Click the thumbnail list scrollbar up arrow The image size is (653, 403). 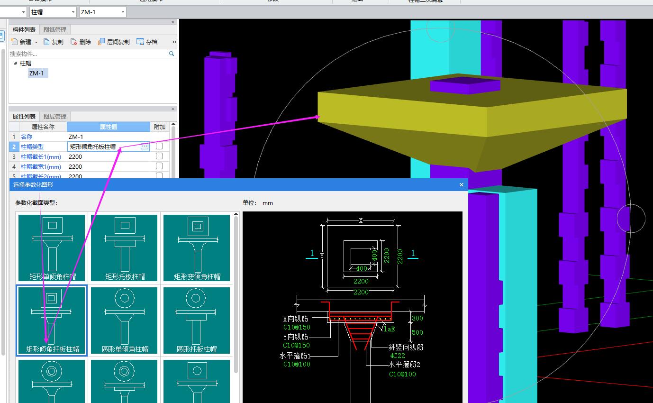tap(236, 214)
